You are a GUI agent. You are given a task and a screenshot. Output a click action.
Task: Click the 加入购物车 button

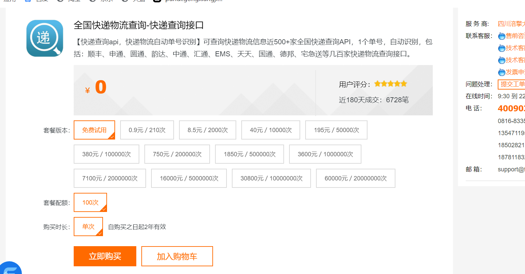177,256
